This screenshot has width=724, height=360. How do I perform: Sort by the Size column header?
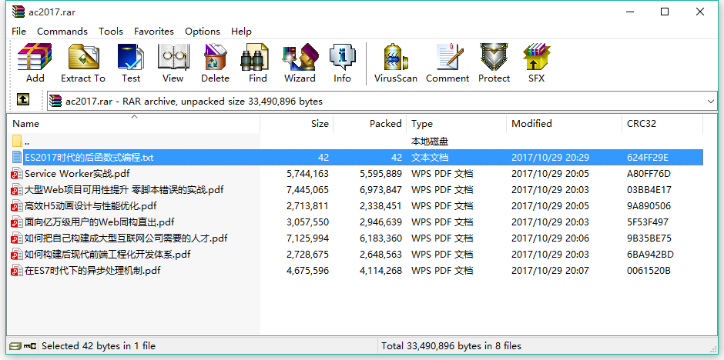pos(297,124)
